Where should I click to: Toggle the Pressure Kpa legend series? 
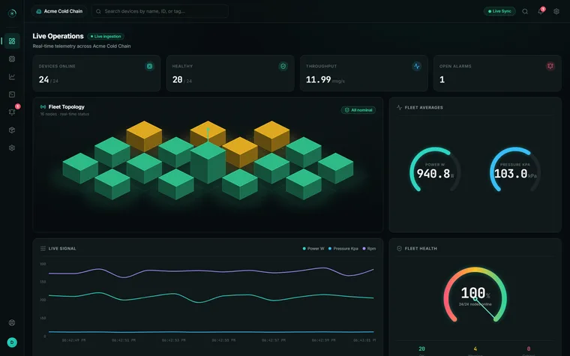(343, 249)
